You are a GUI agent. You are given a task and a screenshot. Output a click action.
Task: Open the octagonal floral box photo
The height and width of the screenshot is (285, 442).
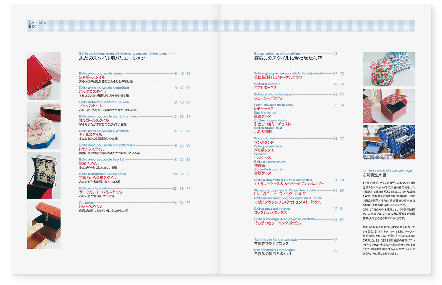coord(43,126)
